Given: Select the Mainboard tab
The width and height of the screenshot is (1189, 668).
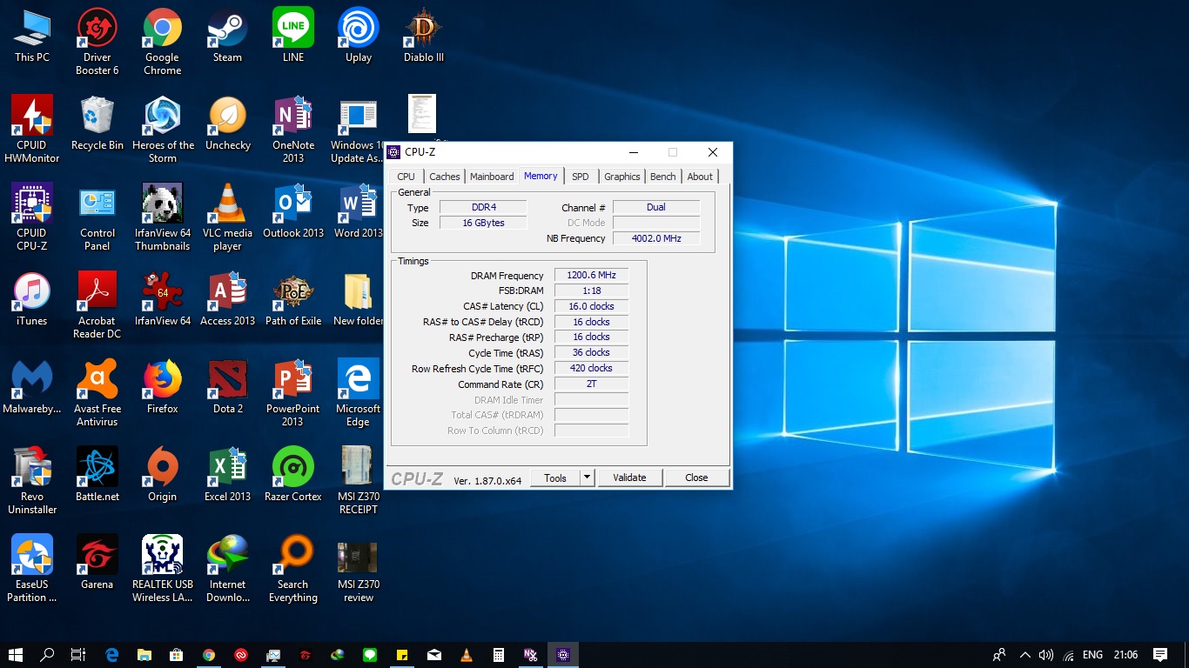Looking at the screenshot, I should [492, 177].
